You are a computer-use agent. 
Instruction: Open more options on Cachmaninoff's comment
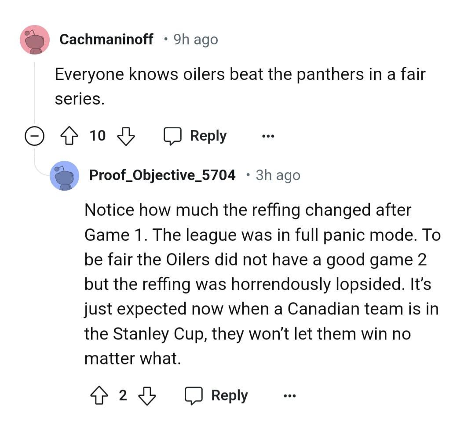coord(267,136)
